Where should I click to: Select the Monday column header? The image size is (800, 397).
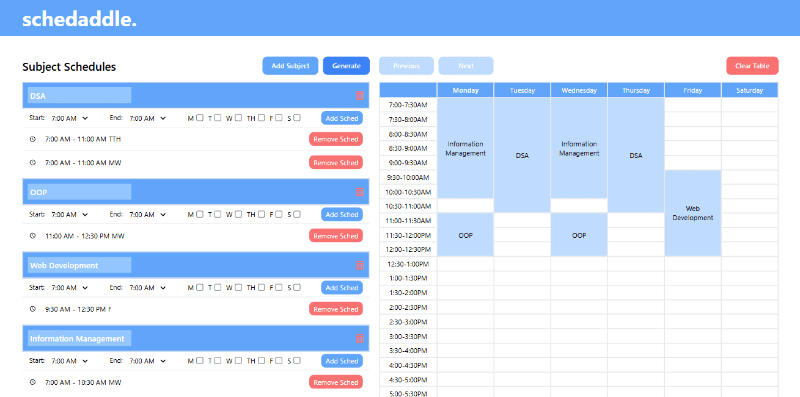pos(465,90)
